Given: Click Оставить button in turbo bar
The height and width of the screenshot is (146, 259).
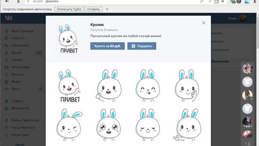Looking at the screenshot, I should click(93, 9).
